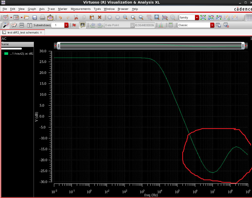252x198 pixels.
Task: Select the 'test diff2_test schematic' tab
Action: coord(23,32)
